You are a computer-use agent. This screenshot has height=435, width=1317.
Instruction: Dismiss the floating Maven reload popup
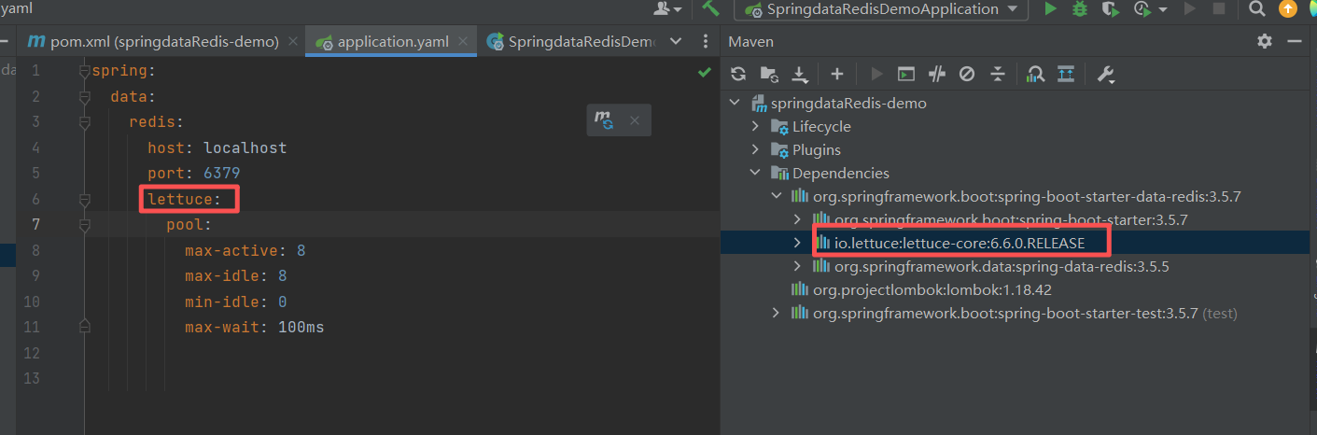click(635, 120)
